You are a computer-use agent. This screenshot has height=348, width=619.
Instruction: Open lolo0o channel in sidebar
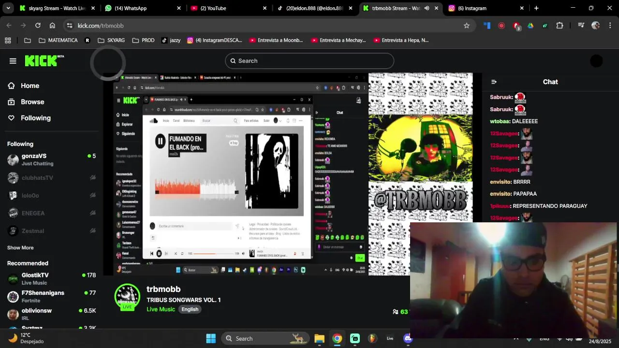coord(51,196)
